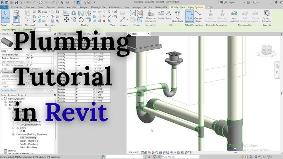The image size is (283, 159).
Task: Click the Legends item in Project Browser
Action: 12,150
